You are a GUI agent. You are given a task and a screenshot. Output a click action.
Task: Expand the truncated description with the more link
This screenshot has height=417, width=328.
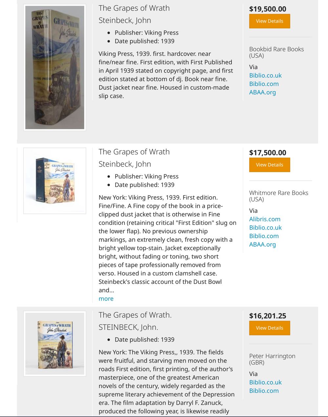[x=106, y=299]
